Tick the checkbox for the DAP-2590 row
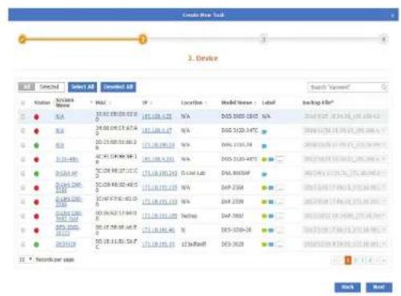The height and width of the screenshot is (296, 401). pos(23,202)
